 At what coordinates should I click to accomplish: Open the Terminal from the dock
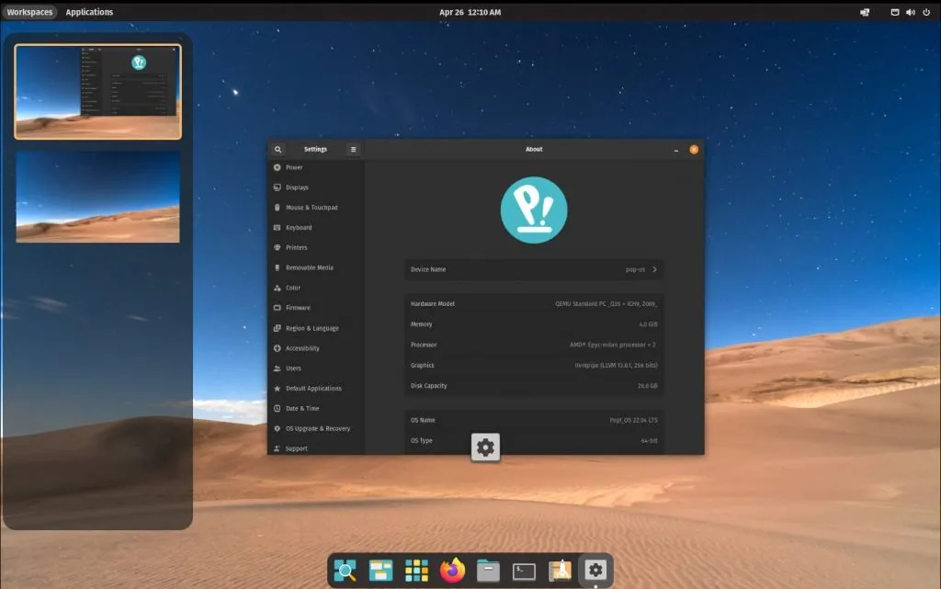pyautogui.click(x=524, y=570)
